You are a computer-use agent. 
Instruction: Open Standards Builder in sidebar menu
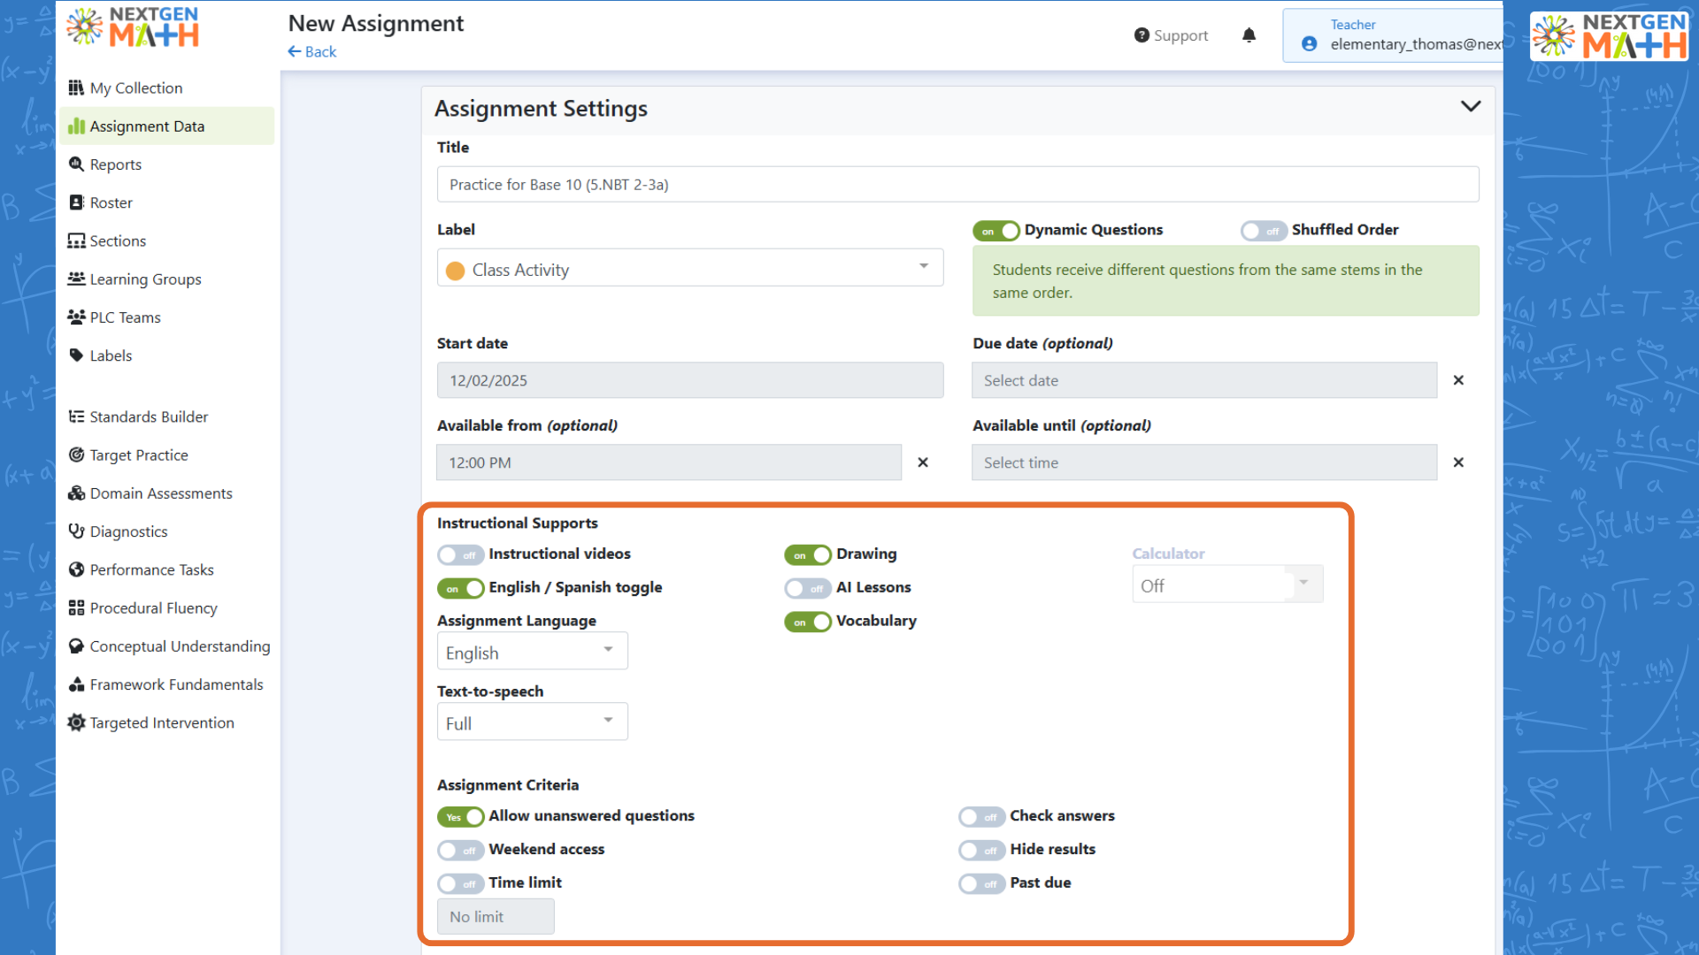[x=148, y=416]
